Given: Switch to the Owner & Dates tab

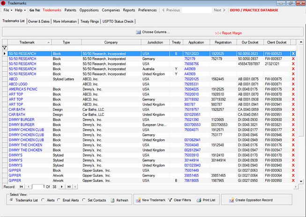Looking at the screenshot, I should click(38, 21).
